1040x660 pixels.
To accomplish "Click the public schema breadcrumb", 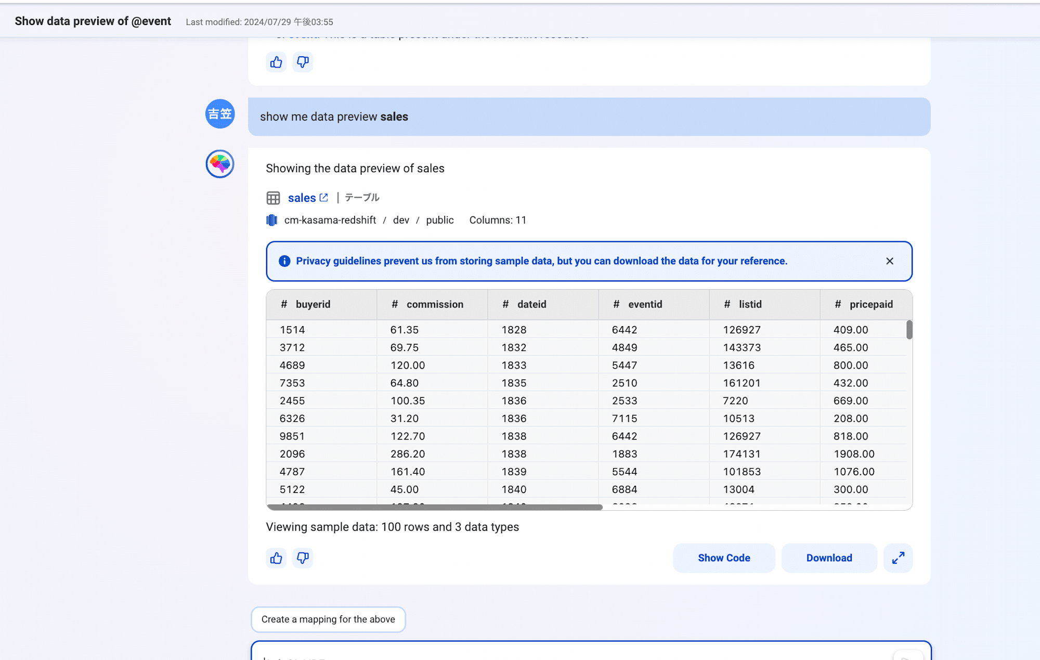I will pyautogui.click(x=440, y=220).
